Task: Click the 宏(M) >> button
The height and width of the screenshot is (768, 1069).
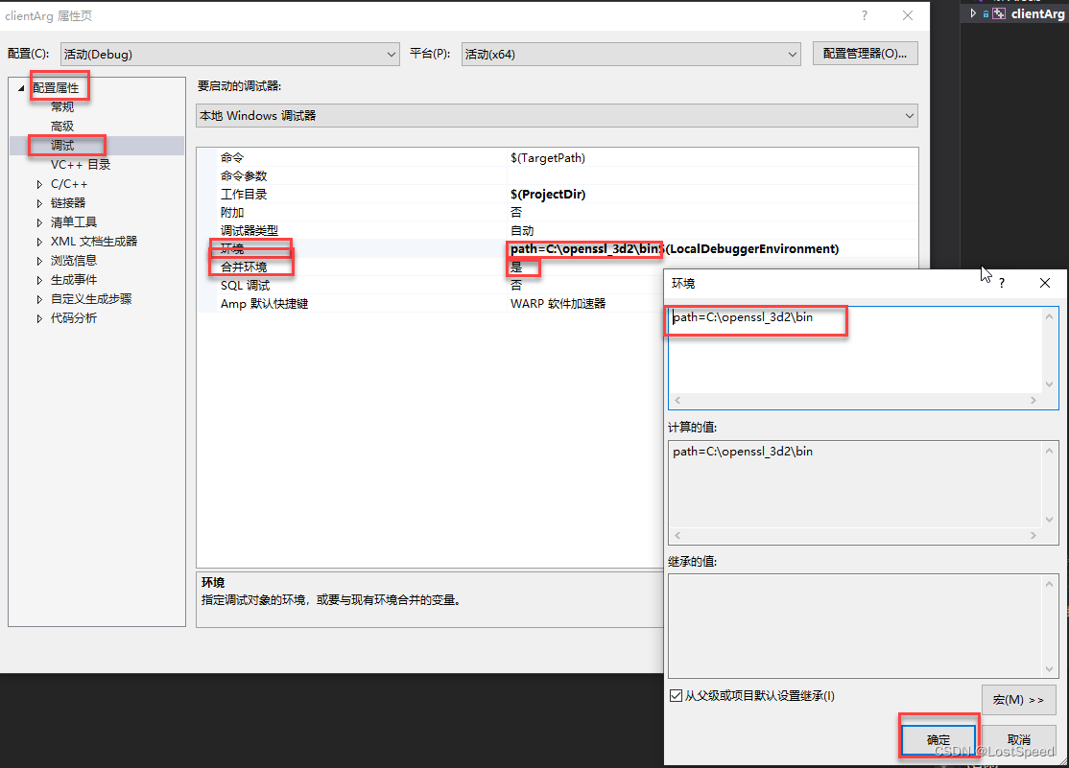Action: pos(1018,700)
